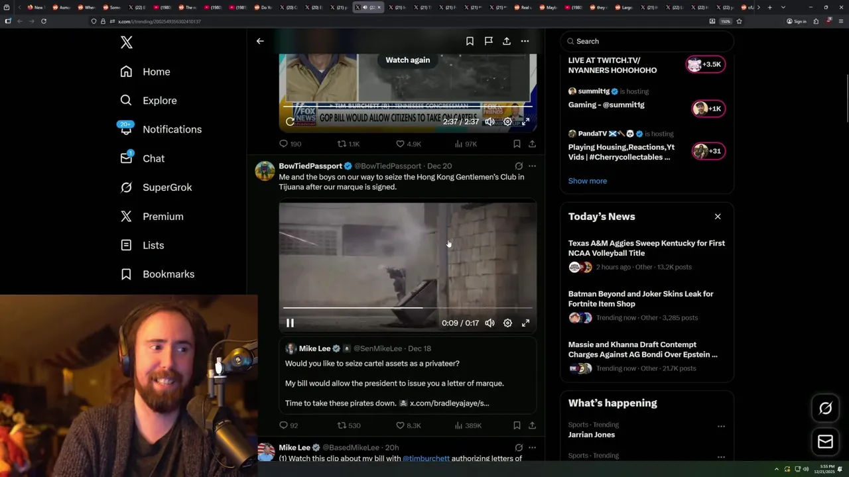Image resolution: width=849 pixels, height=477 pixels.
Task: Click the bookmark icon in the top header
Action: (470, 41)
